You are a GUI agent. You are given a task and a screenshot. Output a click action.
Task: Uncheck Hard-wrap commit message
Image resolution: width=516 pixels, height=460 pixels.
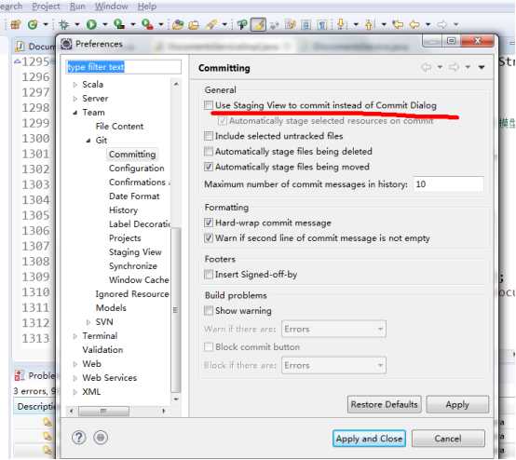tap(209, 223)
